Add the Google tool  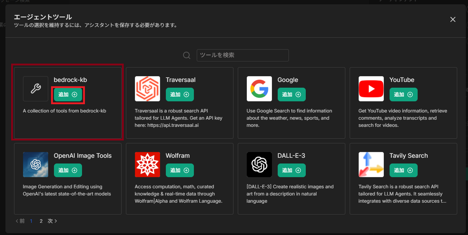(x=292, y=95)
